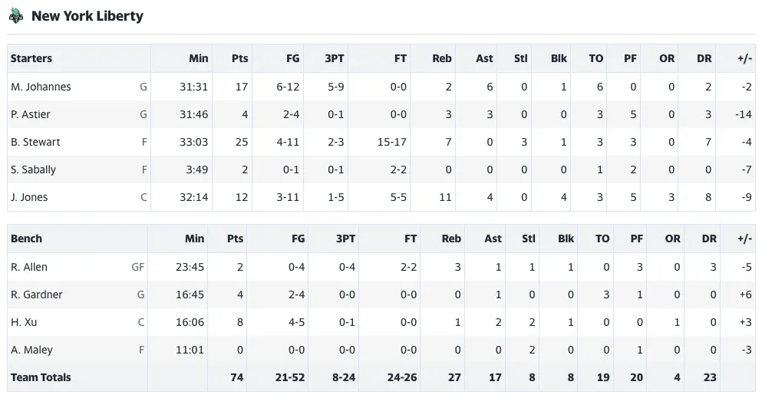Click the +/- header in Starters table
Screen dimensions: 762x398
[x=744, y=59]
